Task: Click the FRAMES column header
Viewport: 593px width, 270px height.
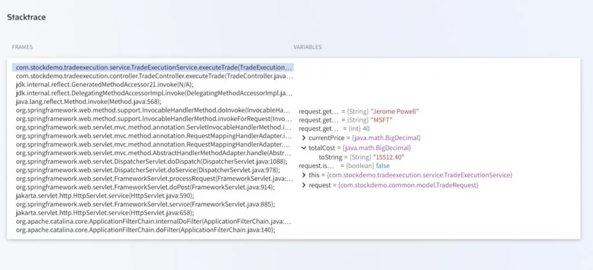Action: click(23, 48)
